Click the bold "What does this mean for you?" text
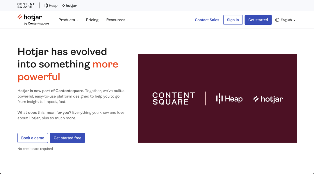314x174 pixels. (x=44, y=112)
